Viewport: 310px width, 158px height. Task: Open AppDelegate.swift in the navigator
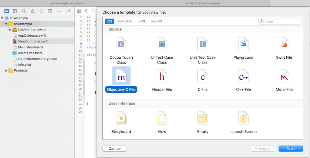tap(32, 36)
